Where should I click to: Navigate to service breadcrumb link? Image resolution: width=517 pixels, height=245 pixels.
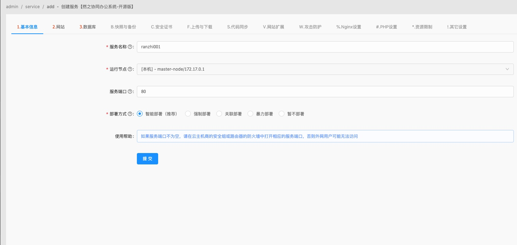32,6
